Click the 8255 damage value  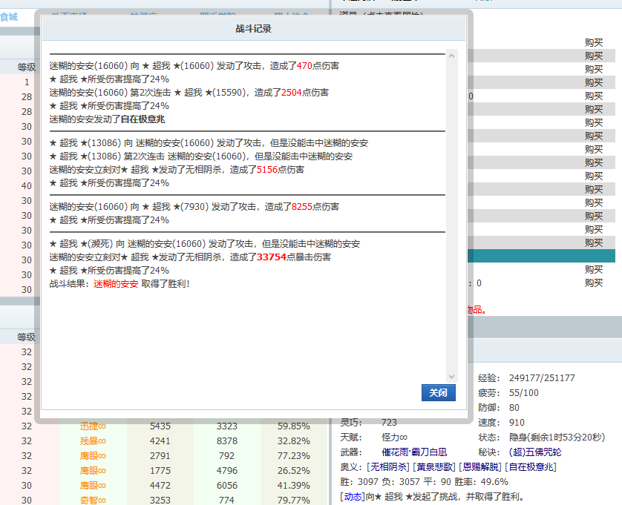tap(302, 206)
